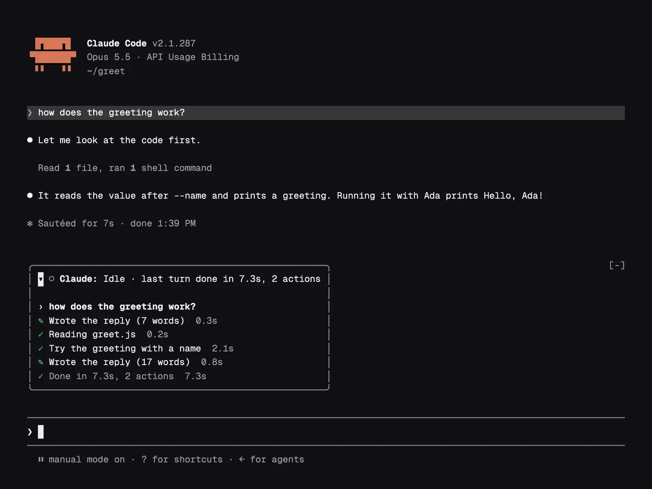Click the pencil icon beside 'Wrote the reply (17 words)'
This screenshot has width=652, height=489.
pyautogui.click(x=41, y=362)
